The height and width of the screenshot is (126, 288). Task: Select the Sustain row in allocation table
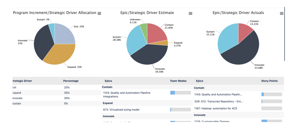coord(57,104)
